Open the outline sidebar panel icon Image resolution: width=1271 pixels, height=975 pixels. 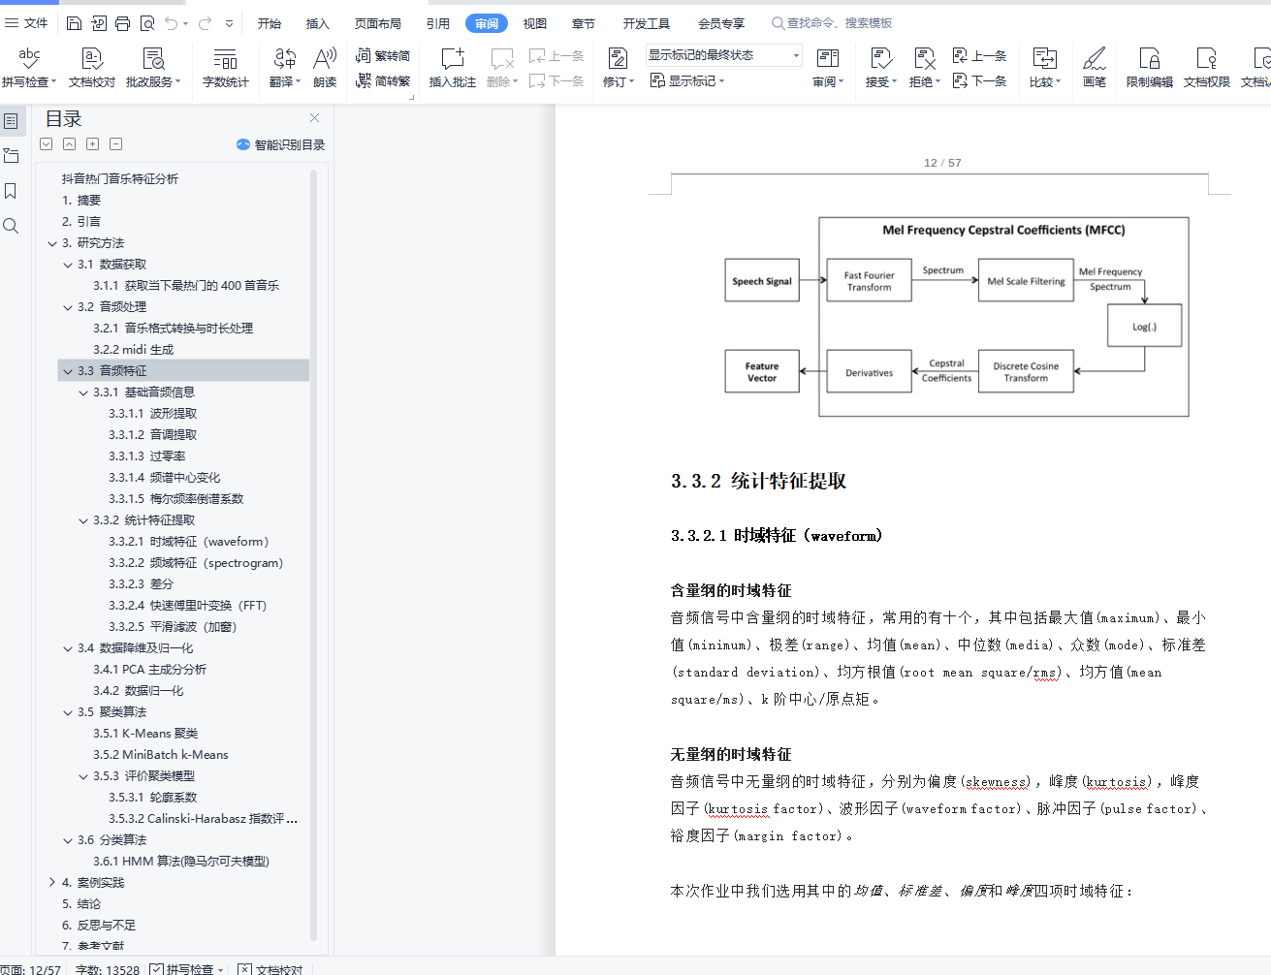pyautogui.click(x=11, y=121)
